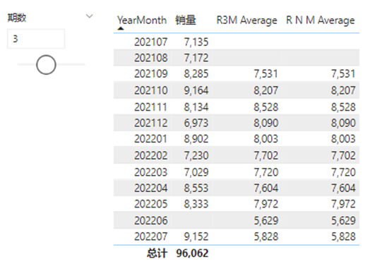Screen dimensions: 370x264
Task: Click R N M Average value for 202204
Action: pos(343,188)
